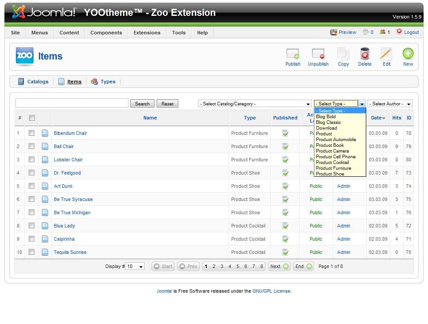Toggle published status of Bibendum Chair

(285, 133)
